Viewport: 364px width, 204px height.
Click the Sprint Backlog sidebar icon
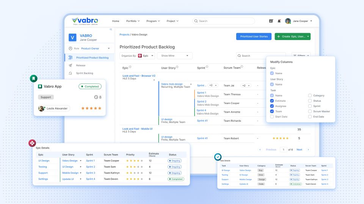71,73
